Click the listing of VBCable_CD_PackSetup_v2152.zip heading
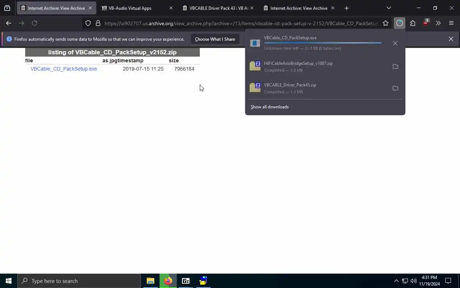The height and width of the screenshot is (288, 460). [x=112, y=52]
